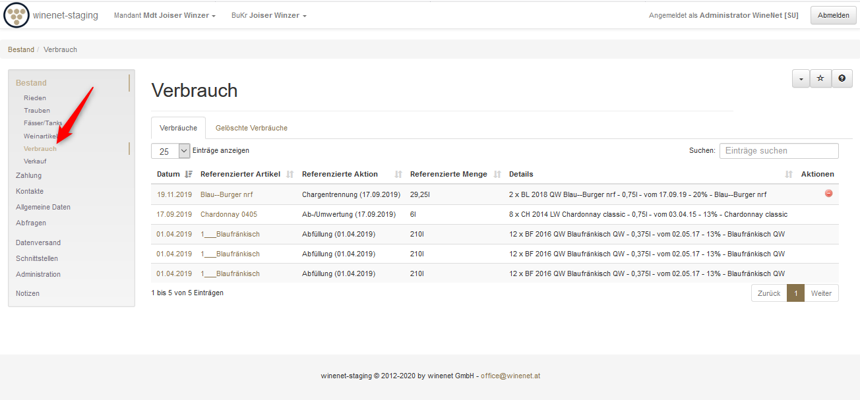Switch to Gelöschte Verbräuche tab
Image resolution: width=860 pixels, height=400 pixels.
pyautogui.click(x=251, y=128)
